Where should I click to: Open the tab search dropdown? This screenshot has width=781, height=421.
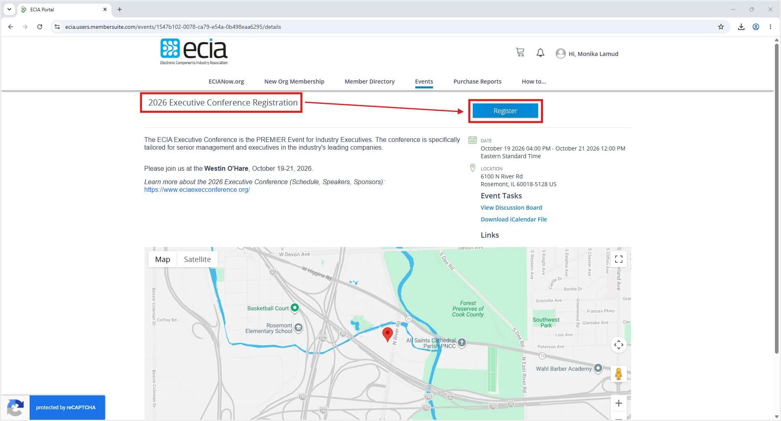point(9,9)
